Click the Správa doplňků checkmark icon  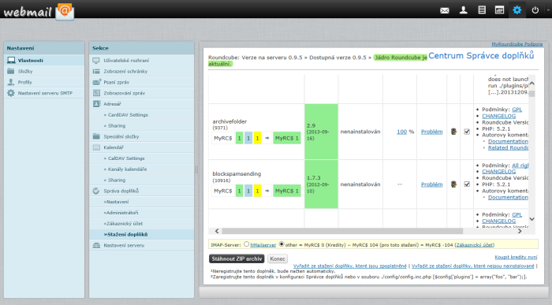point(96,191)
